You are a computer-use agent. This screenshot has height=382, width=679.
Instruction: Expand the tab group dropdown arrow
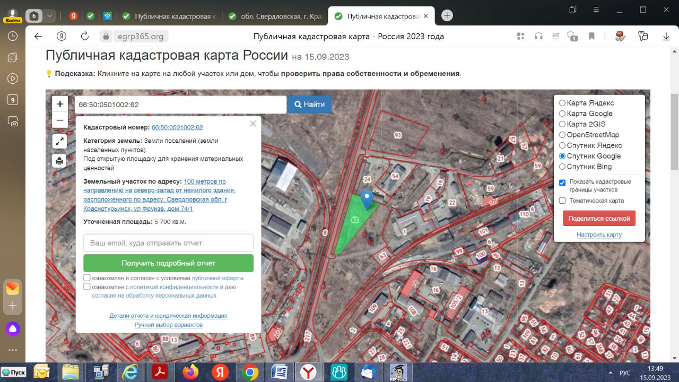(49, 16)
